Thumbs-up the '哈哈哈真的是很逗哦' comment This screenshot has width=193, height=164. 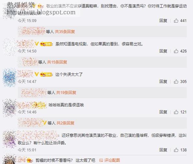[x=176, y=112]
